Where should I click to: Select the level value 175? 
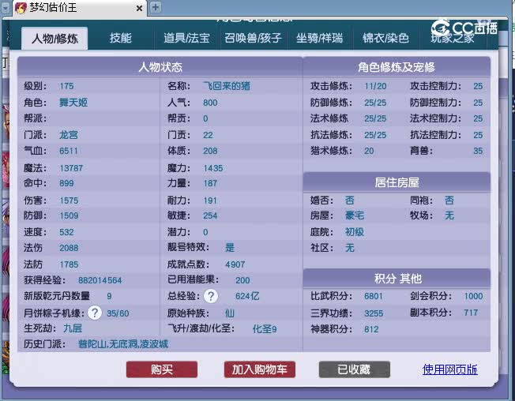66,86
